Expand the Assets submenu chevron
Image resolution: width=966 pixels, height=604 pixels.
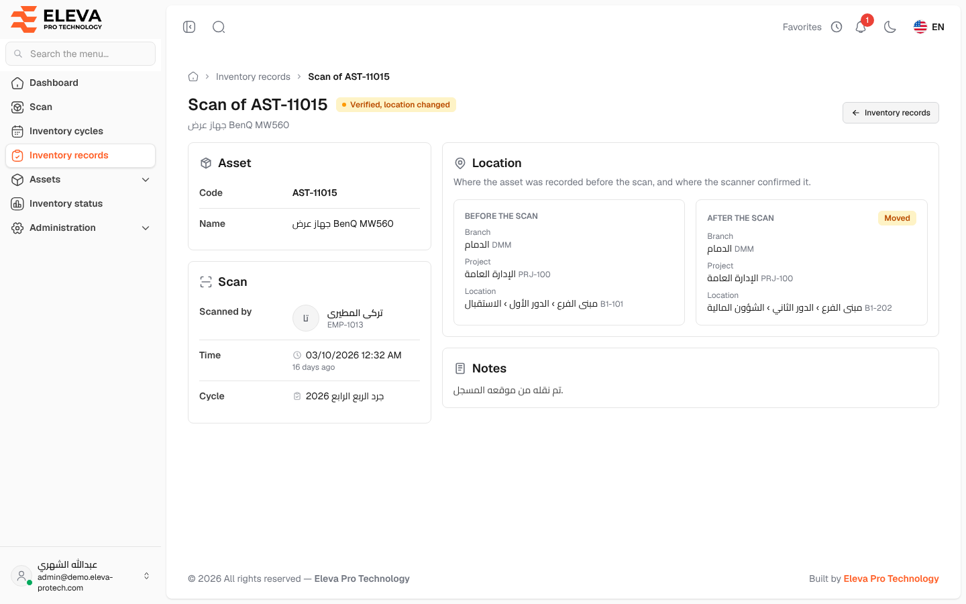(146, 179)
